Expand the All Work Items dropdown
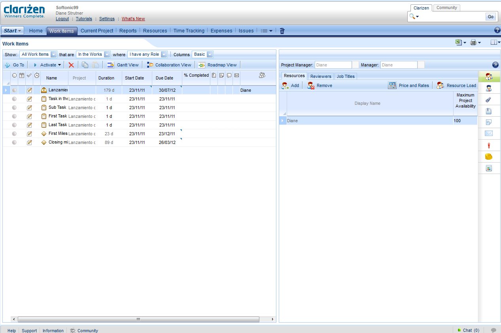 (53, 55)
